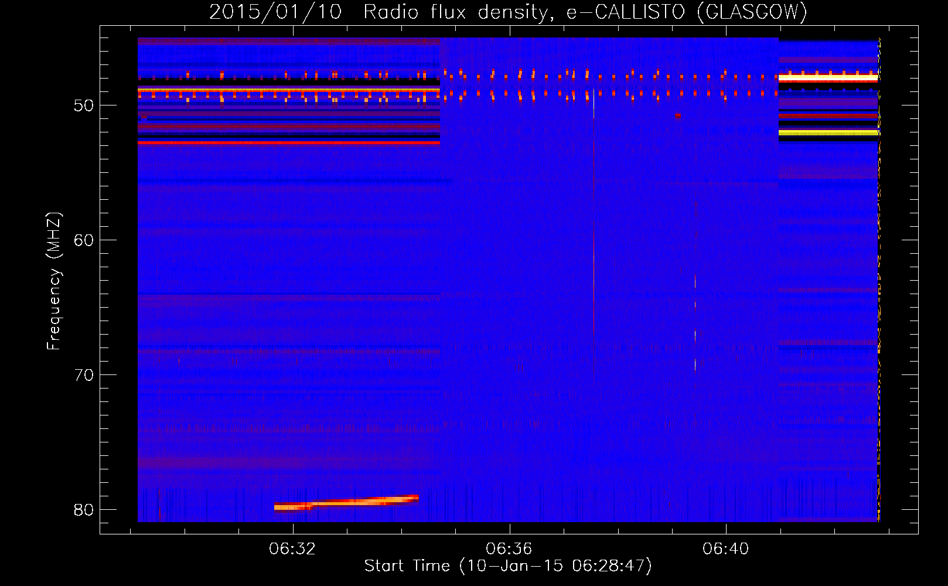Image resolution: width=948 pixels, height=586 pixels.
Task: Click the 50 MHz frequency tick label
Action: coord(84,105)
